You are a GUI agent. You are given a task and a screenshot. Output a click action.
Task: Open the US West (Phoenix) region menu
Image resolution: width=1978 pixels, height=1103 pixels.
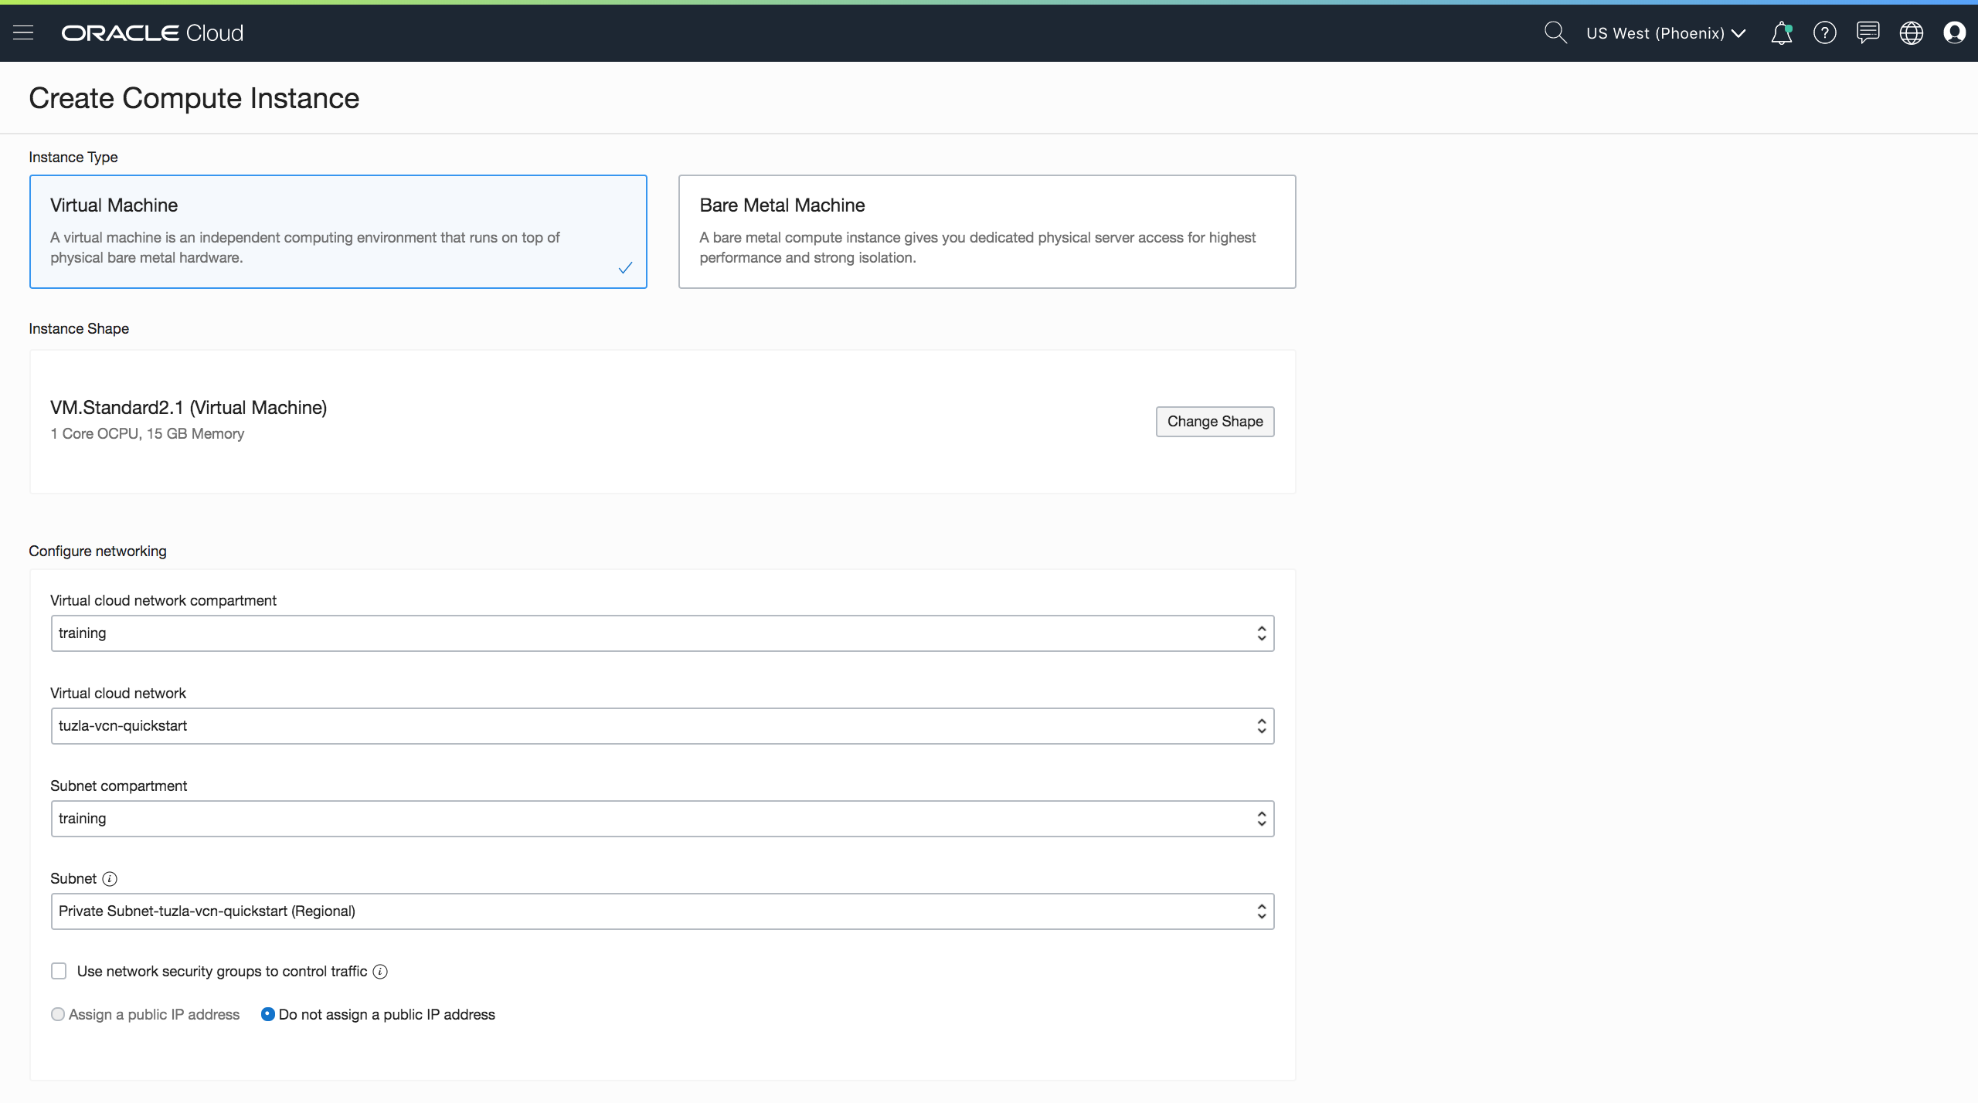point(1665,33)
